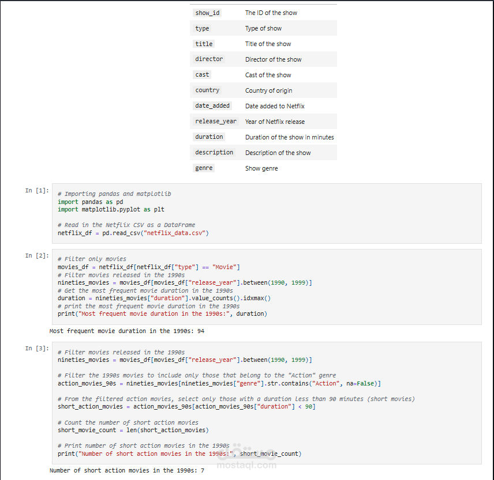The height and width of the screenshot is (480, 494).
Task: Click 'Director of the show' description
Action: (x=273, y=59)
